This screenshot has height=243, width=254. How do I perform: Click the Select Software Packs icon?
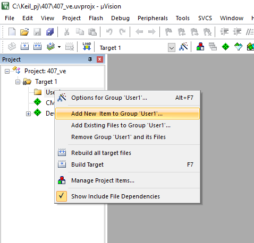click(x=238, y=47)
